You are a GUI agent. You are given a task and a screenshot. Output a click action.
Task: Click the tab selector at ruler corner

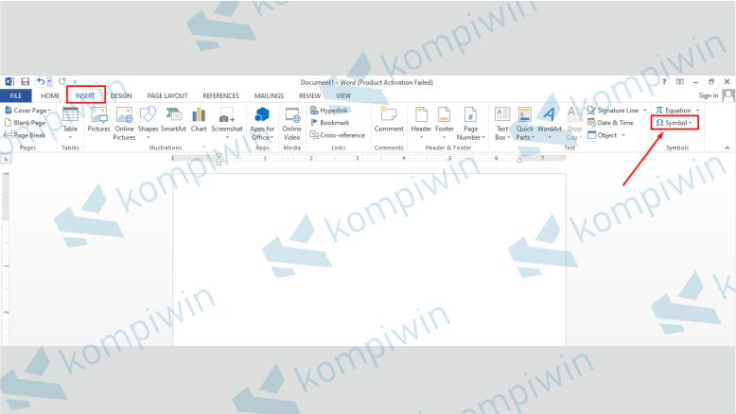pos(6,159)
